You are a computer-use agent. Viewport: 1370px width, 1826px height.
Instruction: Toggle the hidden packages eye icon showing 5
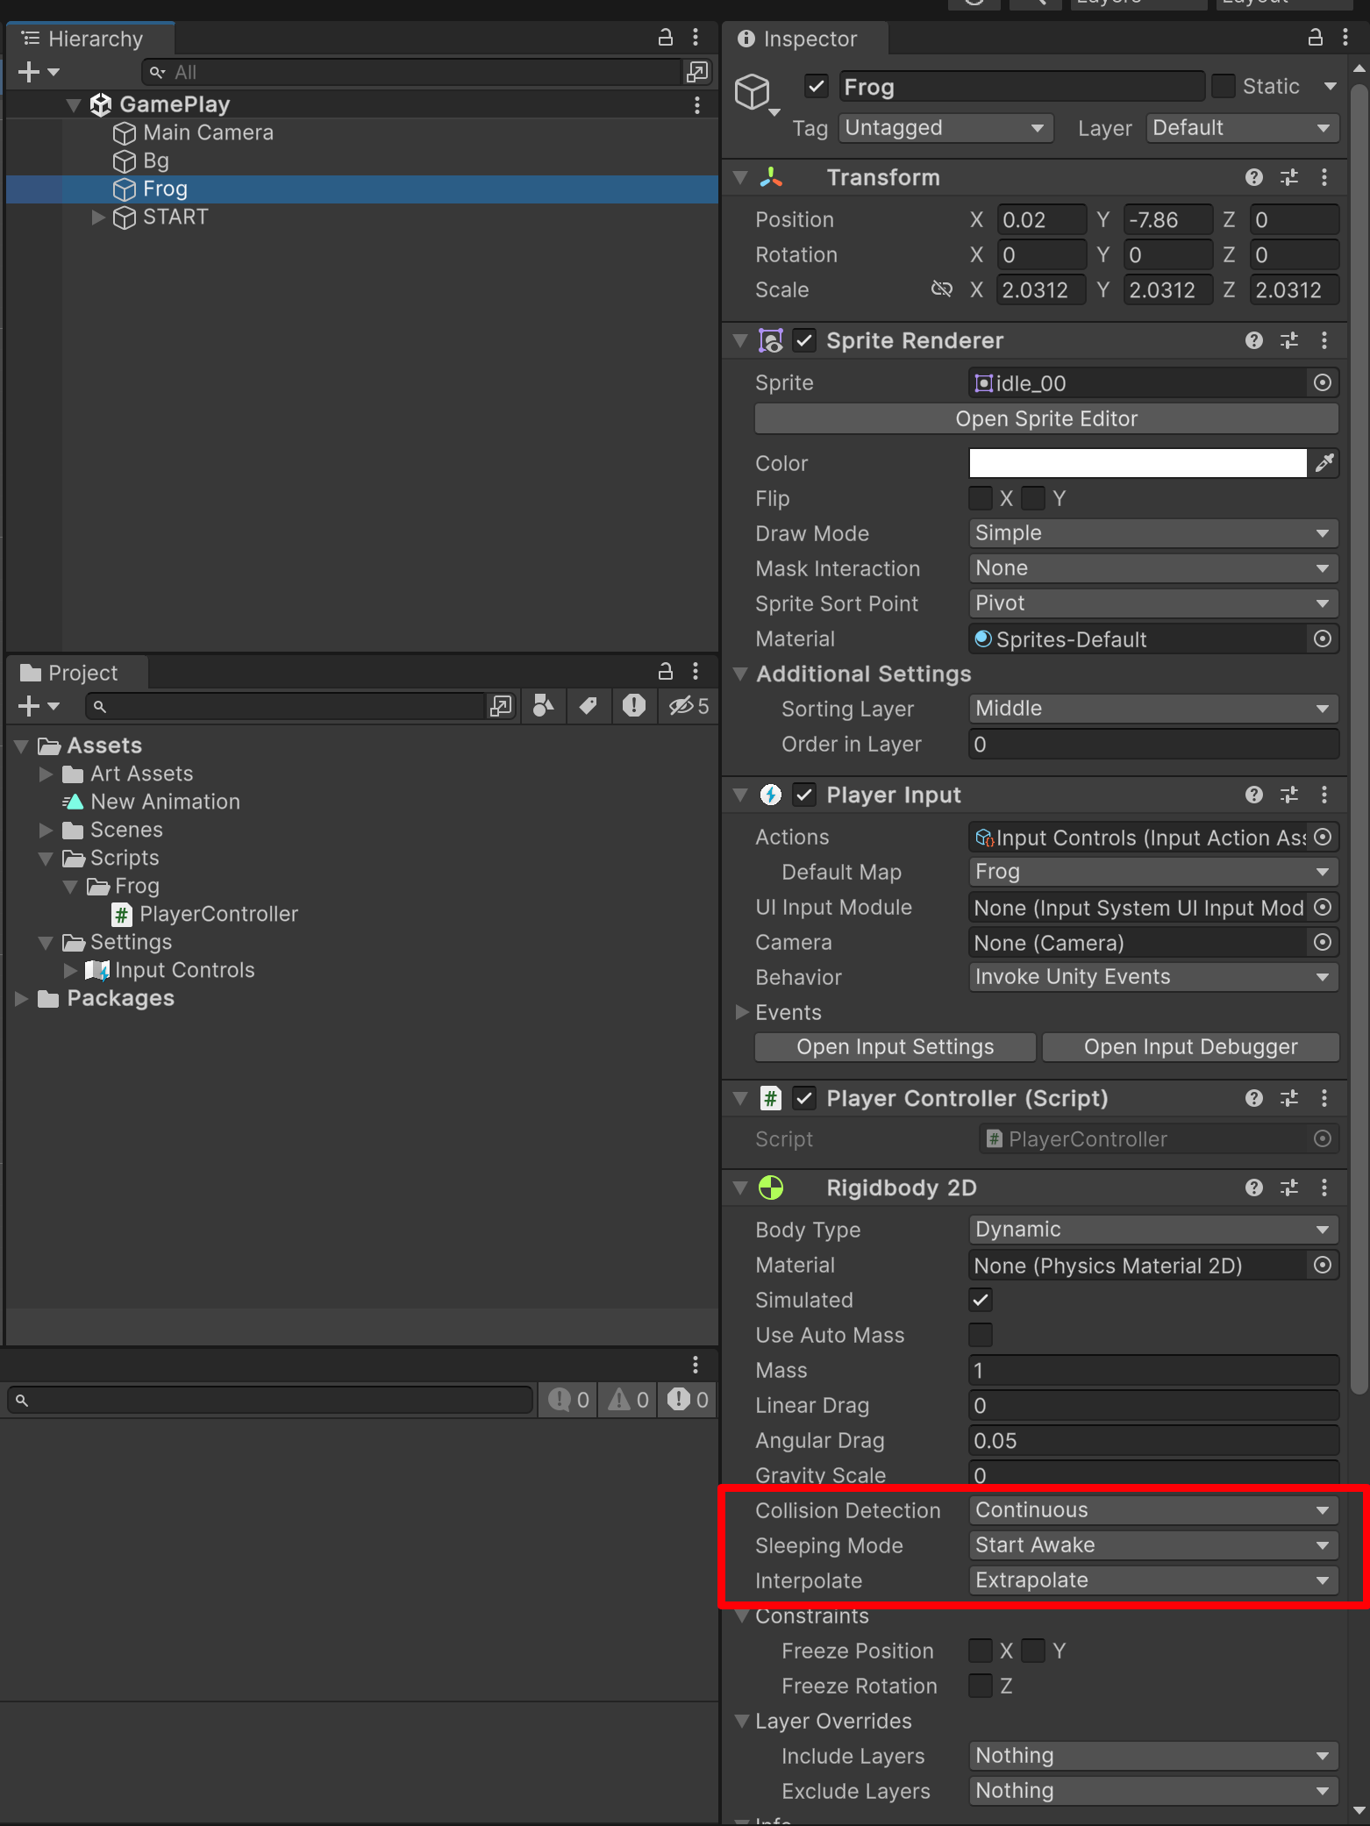689,705
